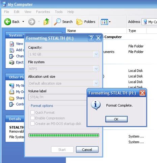Click the Back arrow icon in toolbar
This screenshot has height=163, width=157.
[7, 22]
